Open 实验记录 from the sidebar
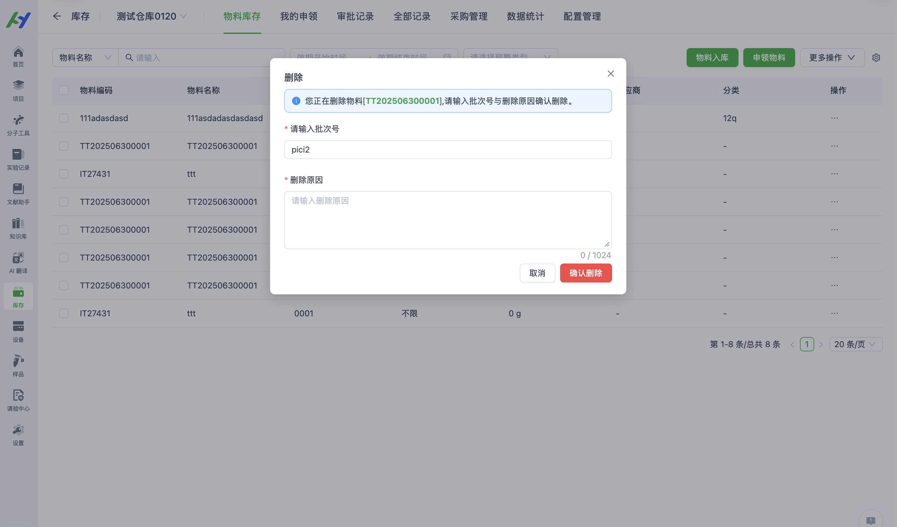Image resolution: width=897 pixels, height=527 pixels. (x=18, y=159)
